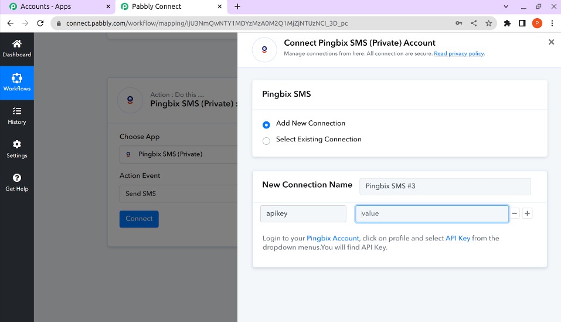Viewport: 561px width, 322px height.
Task: Open Chrome tab search chevron
Action: 506,6
